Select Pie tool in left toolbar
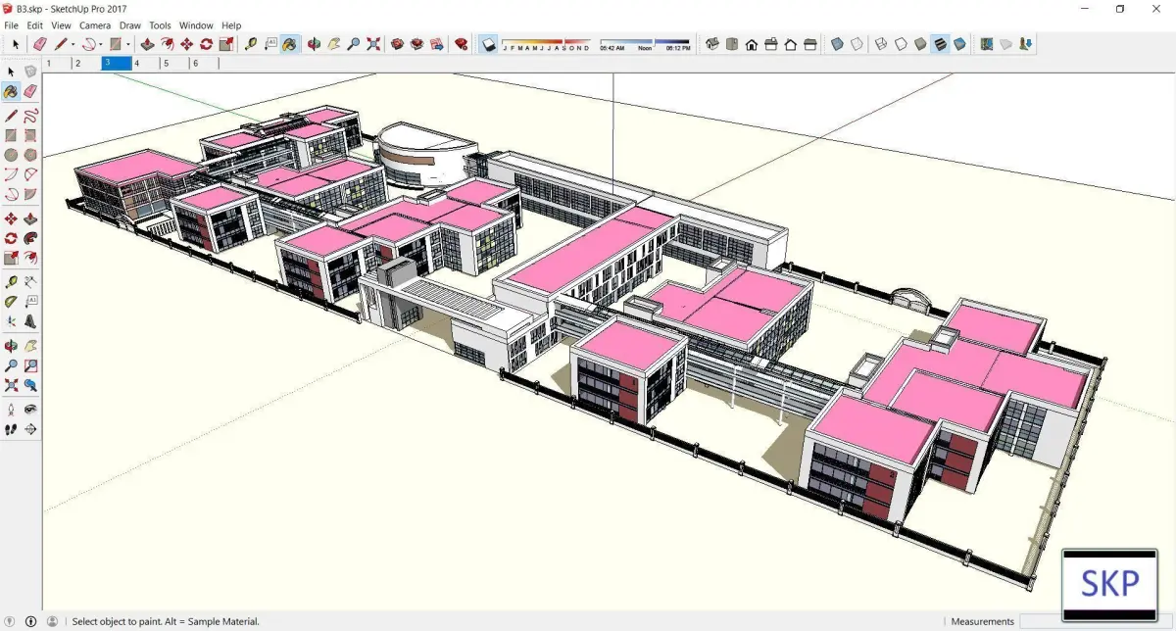This screenshot has height=631, width=1176. click(x=30, y=194)
